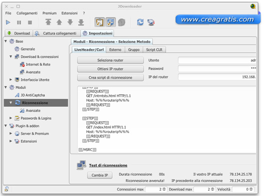Viewport: 265px width, 196px height.
Task: Click the update globe toolbar icon
Action: [x=151, y=22]
